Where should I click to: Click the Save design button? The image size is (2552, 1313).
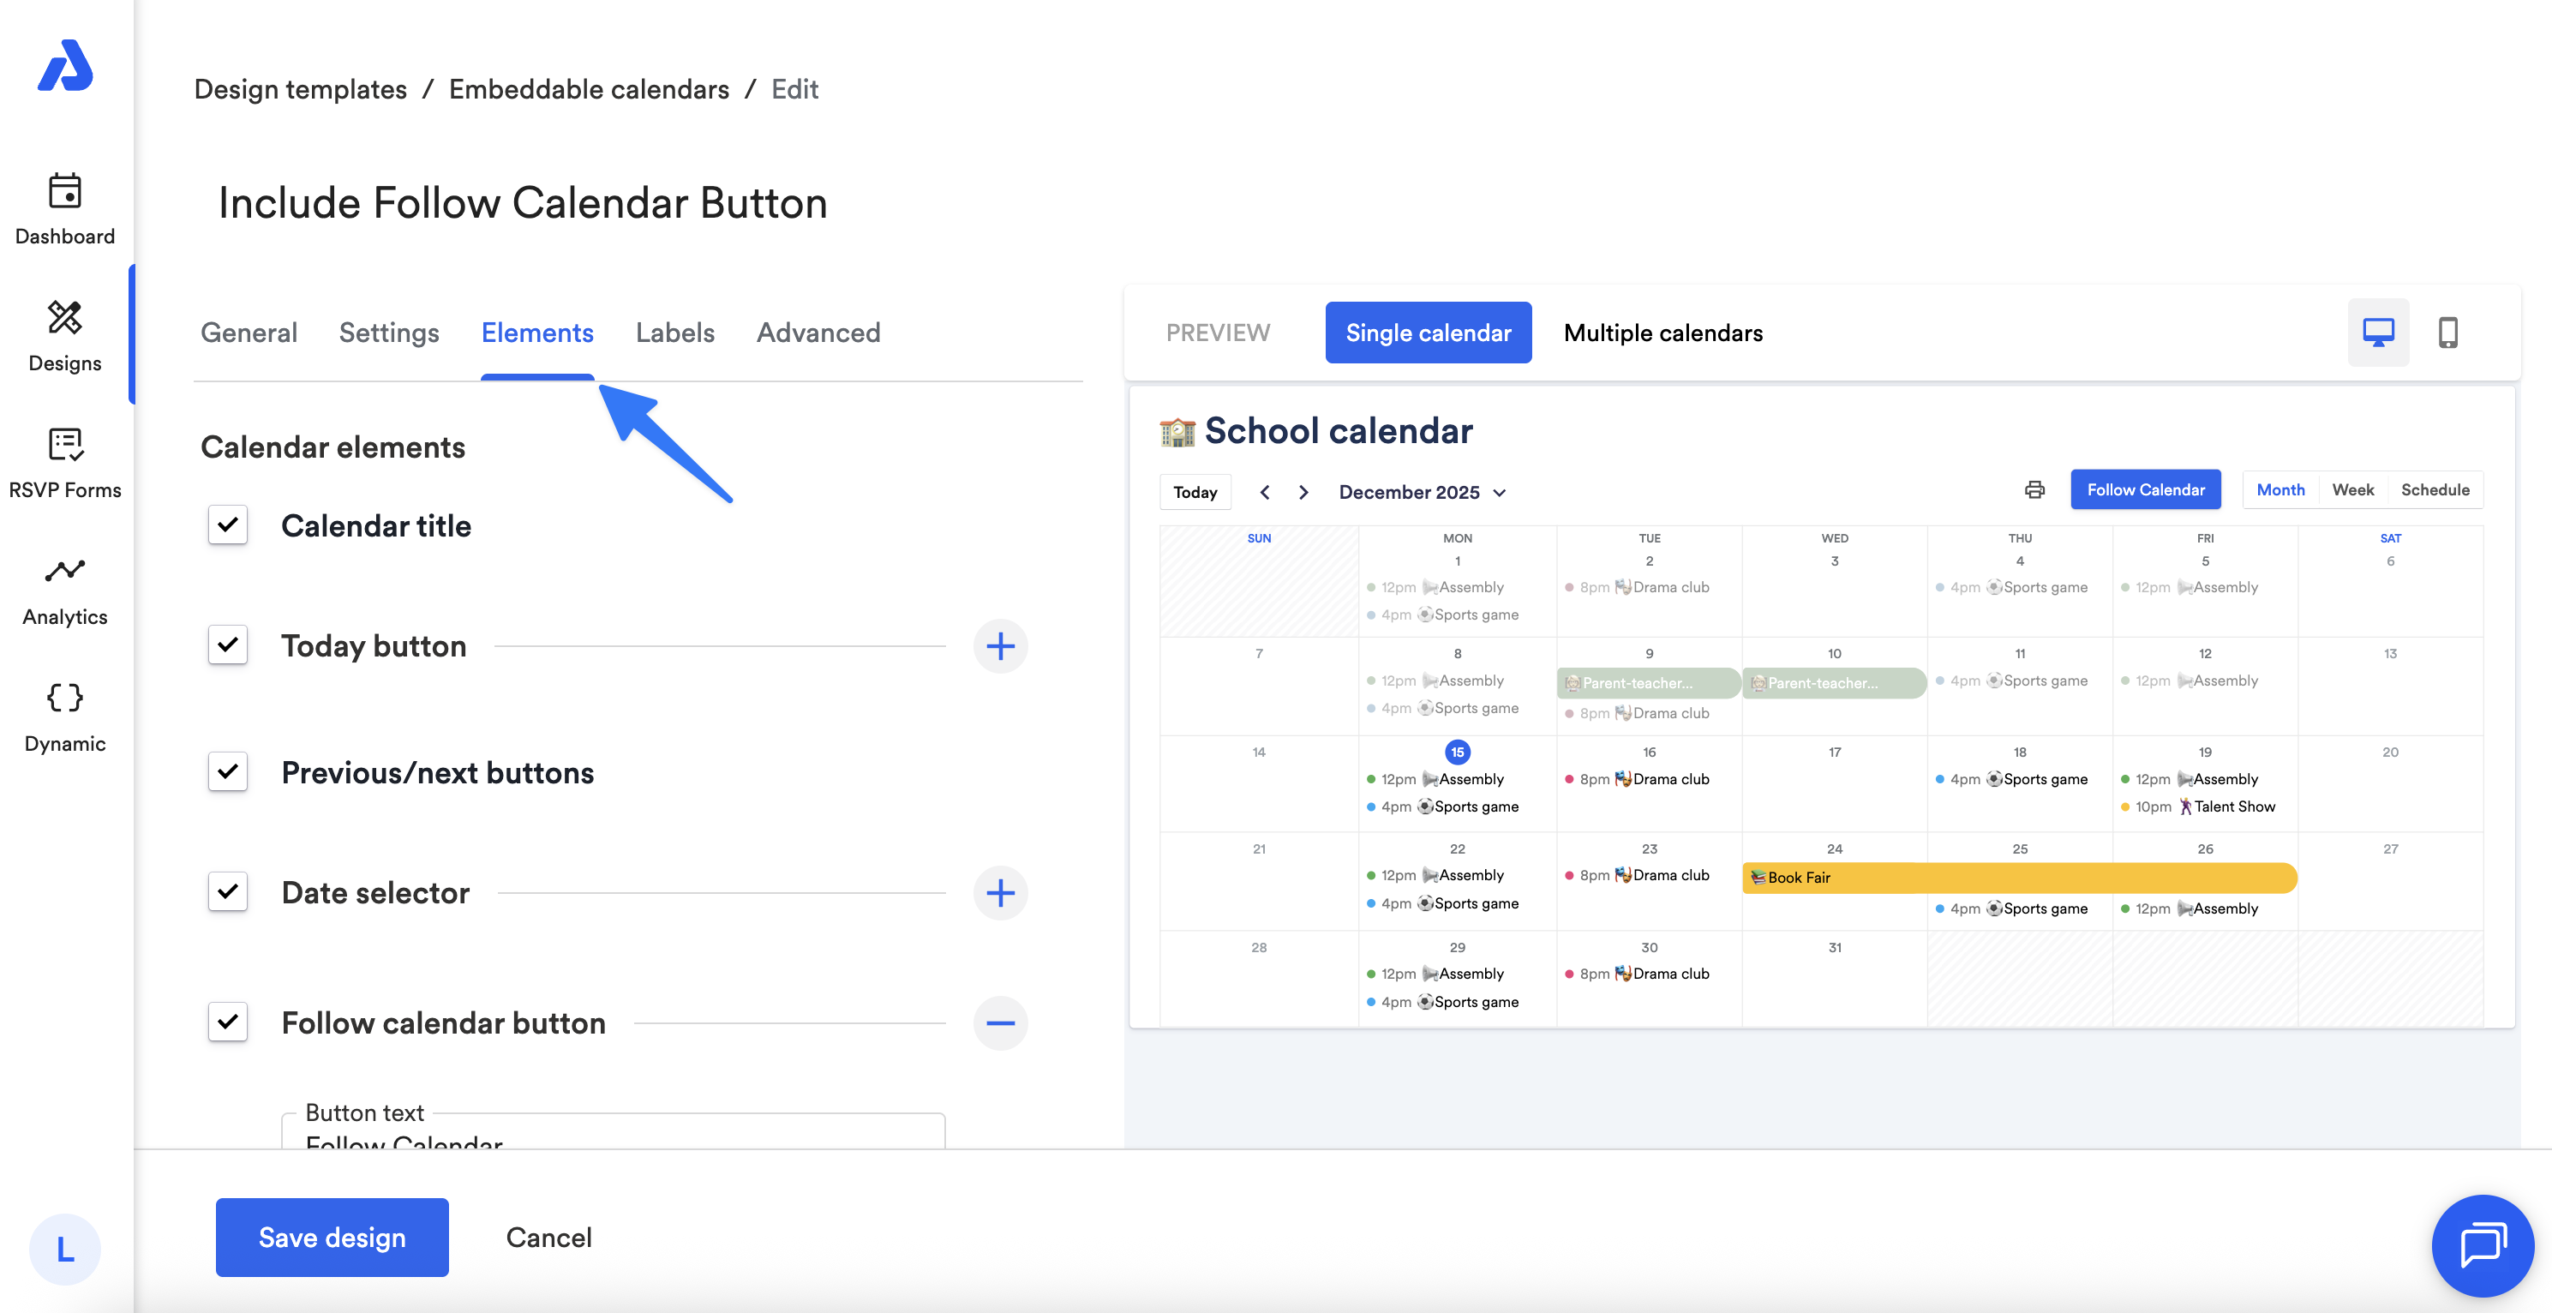click(332, 1237)
